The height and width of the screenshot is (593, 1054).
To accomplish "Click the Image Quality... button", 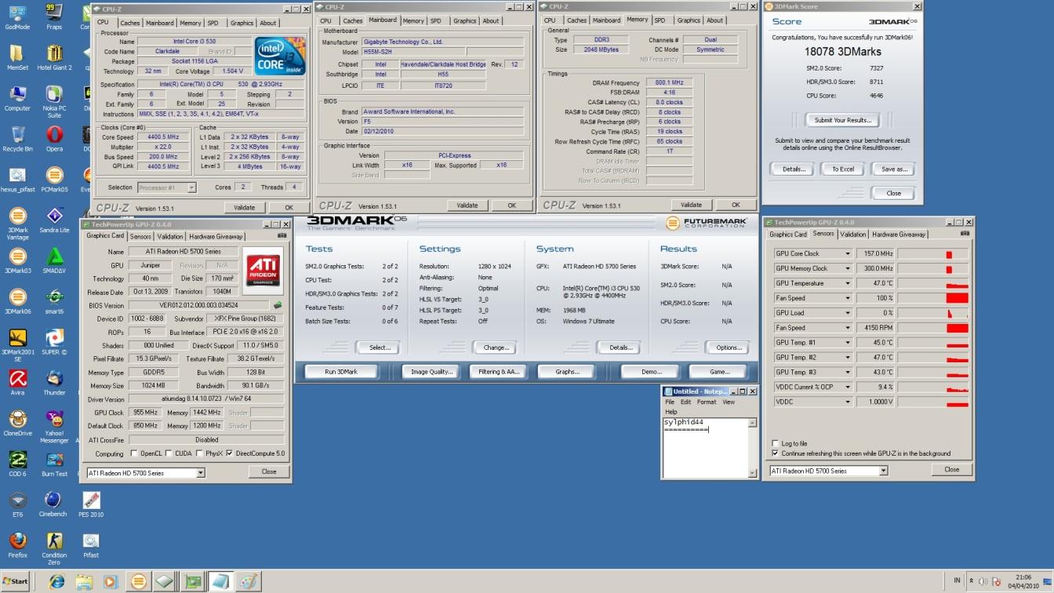I will [x=432, y=372].
